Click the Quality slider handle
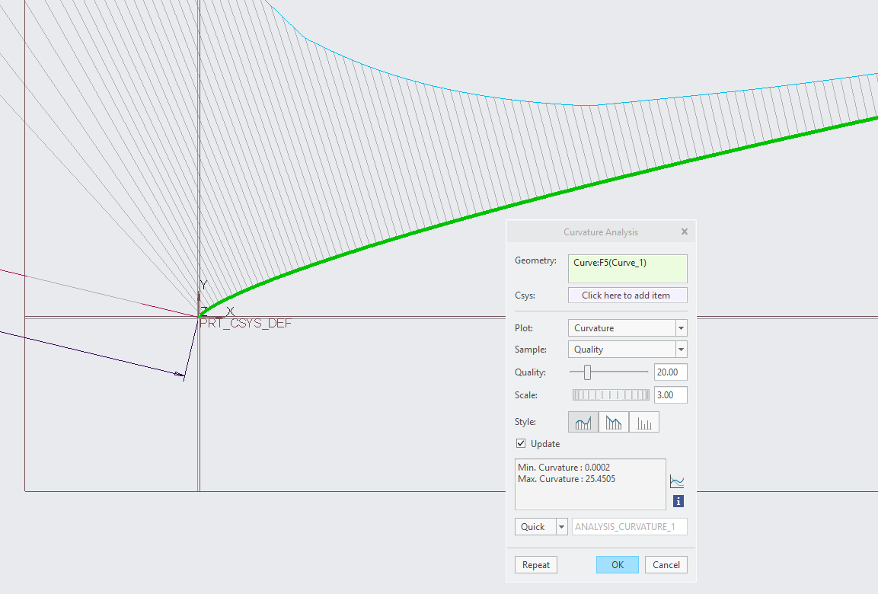 589,372
